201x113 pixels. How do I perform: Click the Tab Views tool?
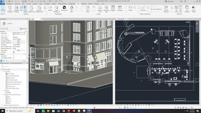(177, 9)
